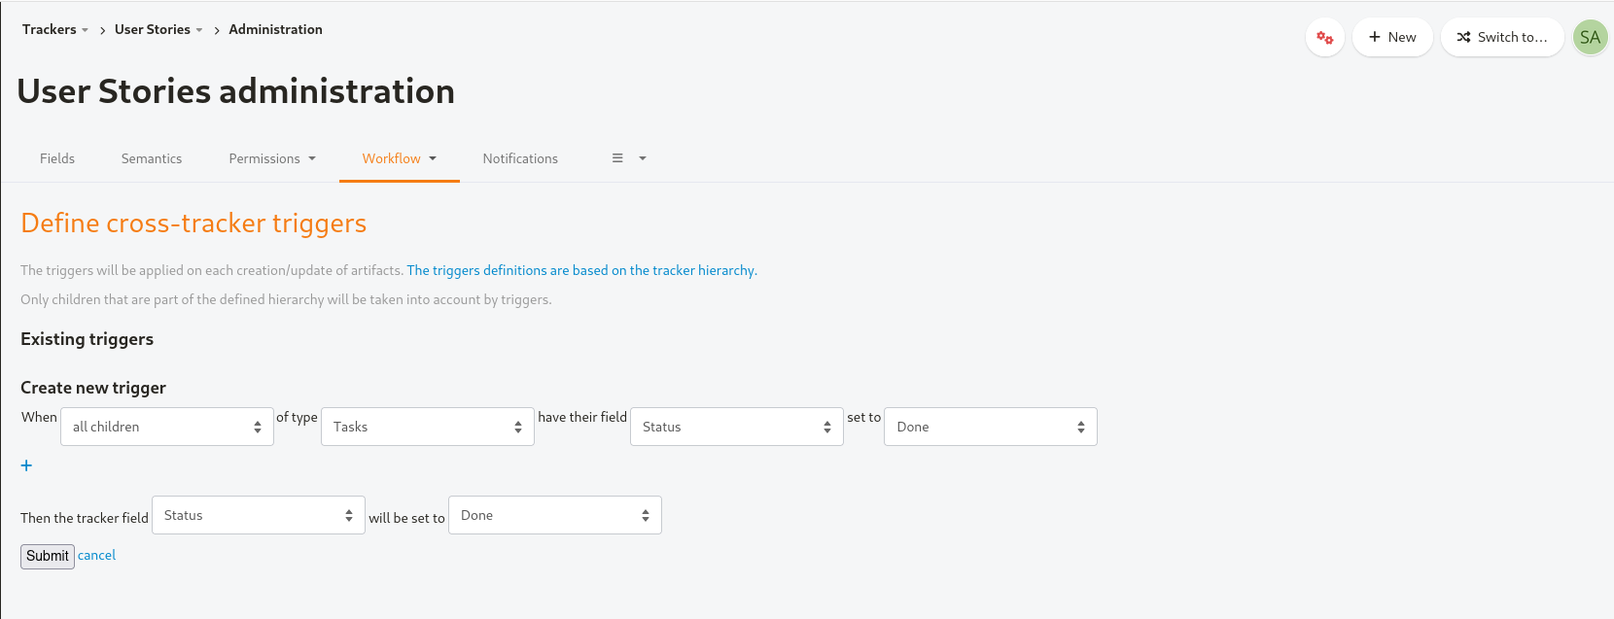Viewport: 1614px width, 619px height.
Task: Open the tracker field Status dropdown
Action: coord(258,516)
